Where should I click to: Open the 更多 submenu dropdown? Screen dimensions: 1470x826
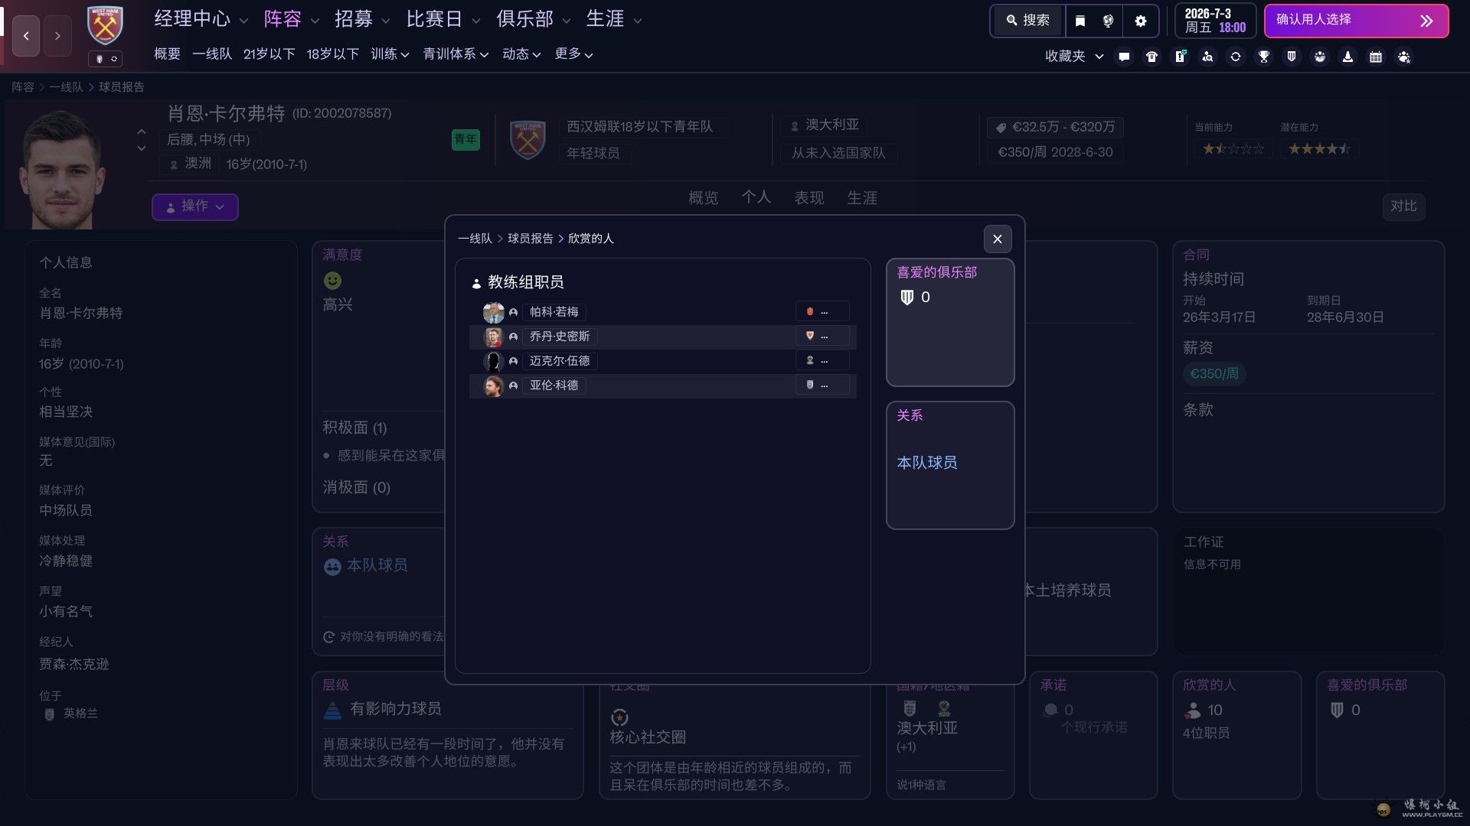(x=573, y=54)
